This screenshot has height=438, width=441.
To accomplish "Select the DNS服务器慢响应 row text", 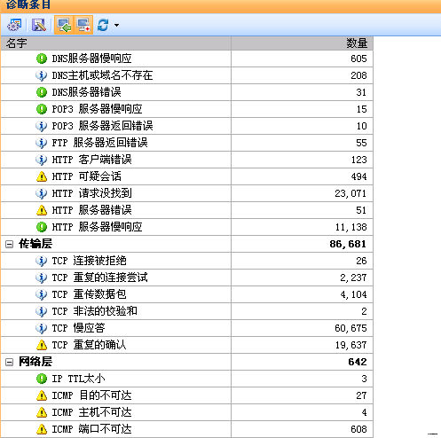I will (91, 59).
